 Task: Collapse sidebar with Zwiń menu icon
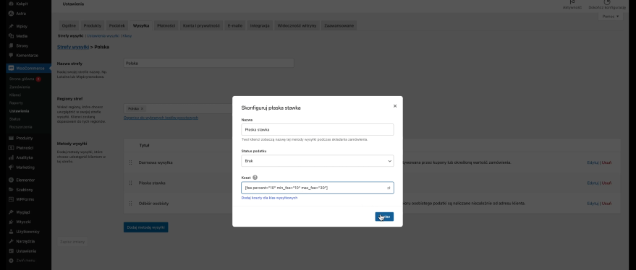(12, 261)
